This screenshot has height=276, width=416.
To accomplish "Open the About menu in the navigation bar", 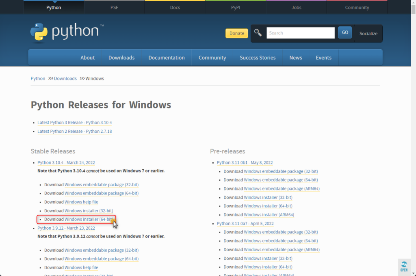I will click(x=88, y=58).
